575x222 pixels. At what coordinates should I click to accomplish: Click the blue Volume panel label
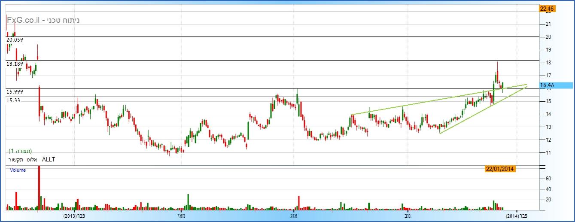point(18,170)
